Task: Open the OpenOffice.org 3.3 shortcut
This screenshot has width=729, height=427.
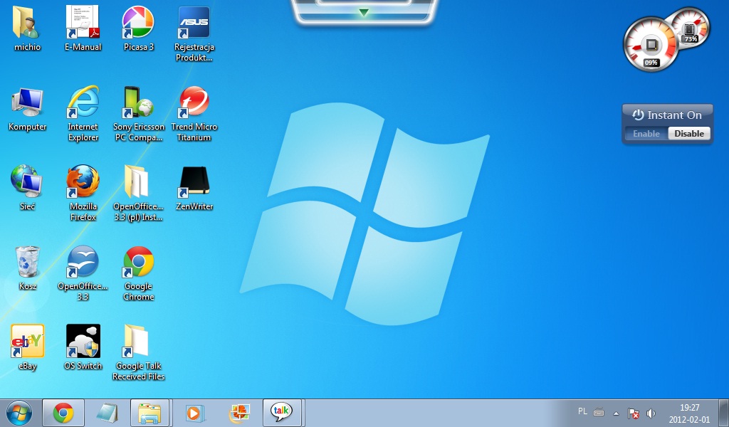Action: coord(83,262)
